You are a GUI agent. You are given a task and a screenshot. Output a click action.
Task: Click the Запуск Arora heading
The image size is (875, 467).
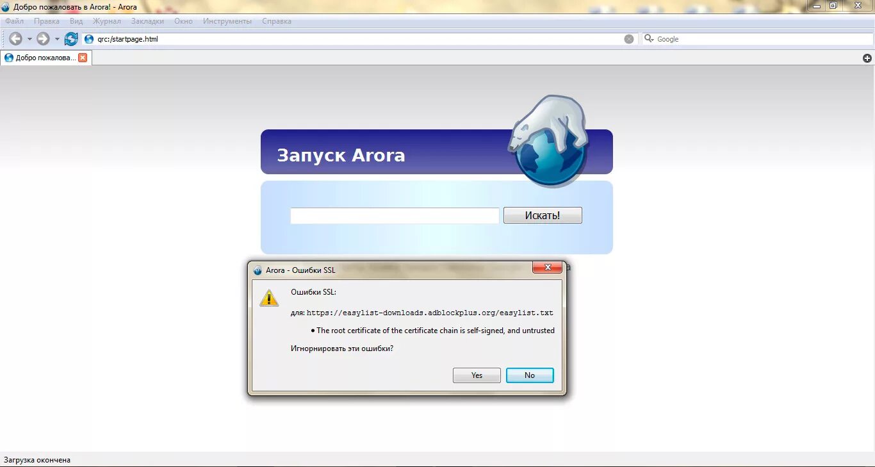click(341, 156)
